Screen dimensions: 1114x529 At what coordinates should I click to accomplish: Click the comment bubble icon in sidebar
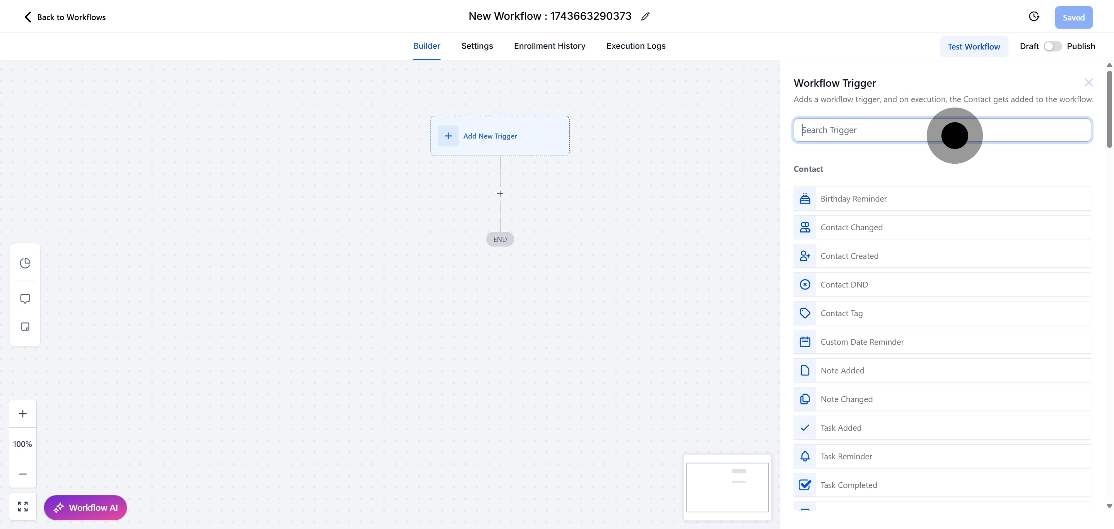tap(25, 299)
